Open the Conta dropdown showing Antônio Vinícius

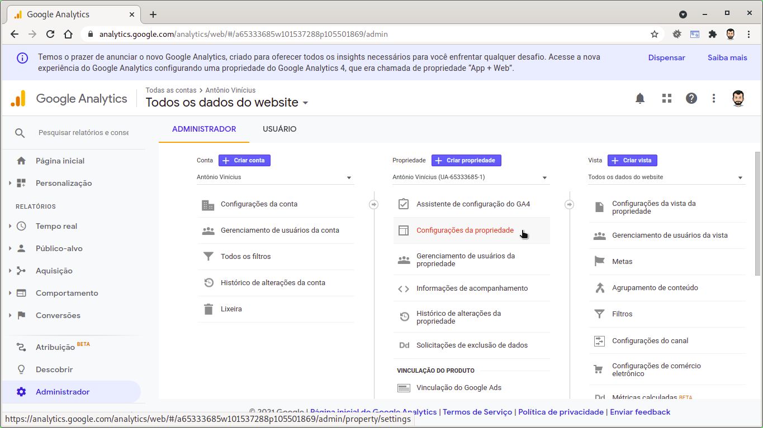275,177
